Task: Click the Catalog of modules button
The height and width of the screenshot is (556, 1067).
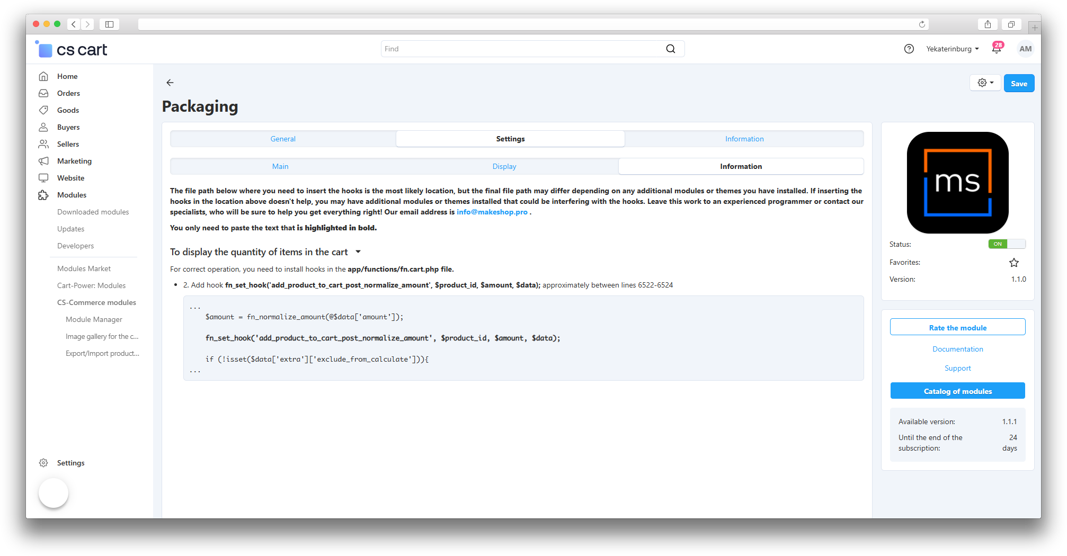Action: [x=957, y=391]
